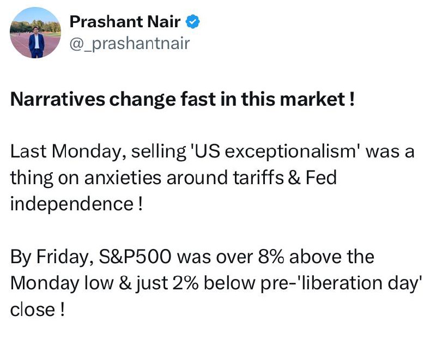The image size is (436, 340).
Task: Click the final word 'close'
Action: coord(33,309)
